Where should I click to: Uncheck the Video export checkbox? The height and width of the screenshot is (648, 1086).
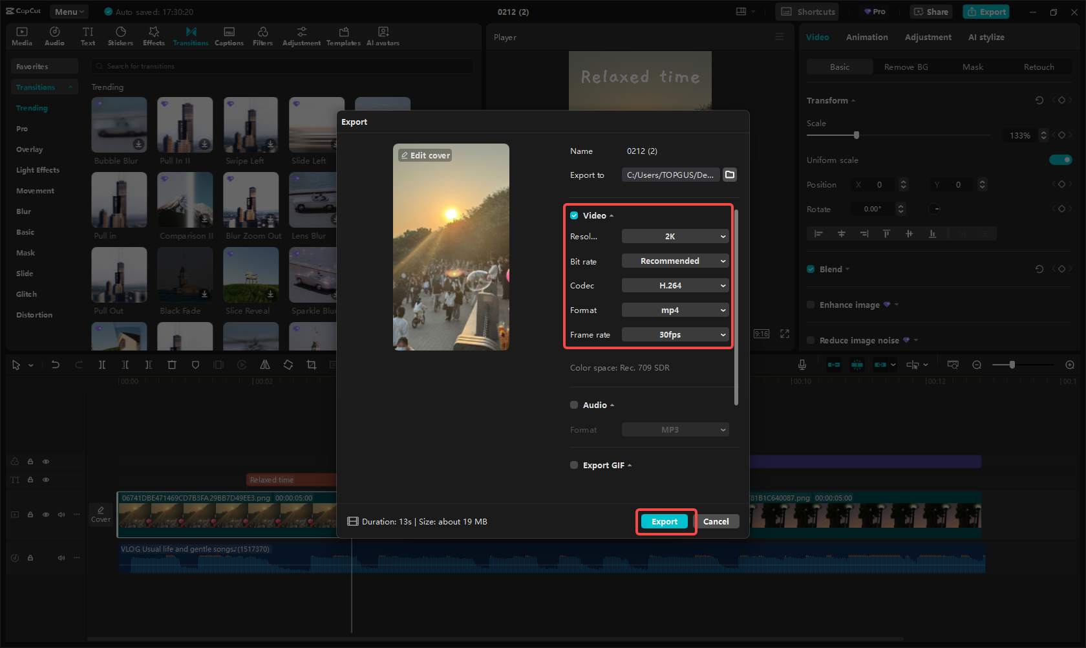click(x=574, y=215)
